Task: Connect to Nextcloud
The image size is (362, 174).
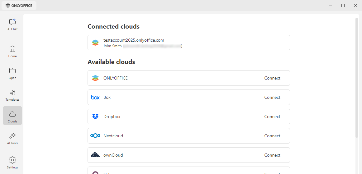Action: coord(272,136)
